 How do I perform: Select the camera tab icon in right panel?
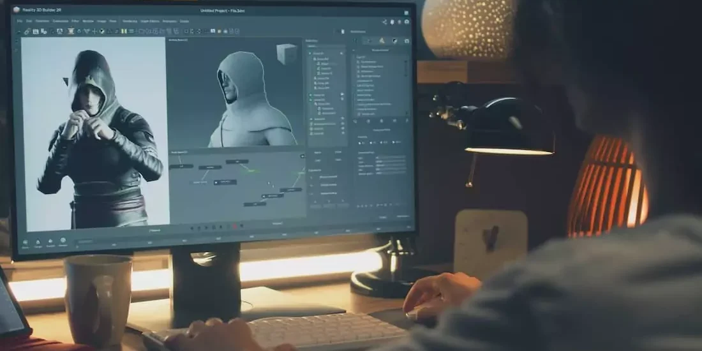(406, 41)
